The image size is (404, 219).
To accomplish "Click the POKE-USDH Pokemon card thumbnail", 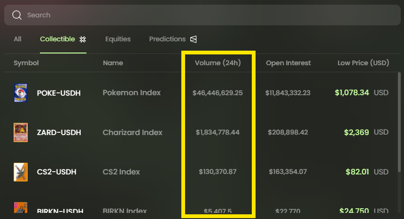I will pos(21,93).
